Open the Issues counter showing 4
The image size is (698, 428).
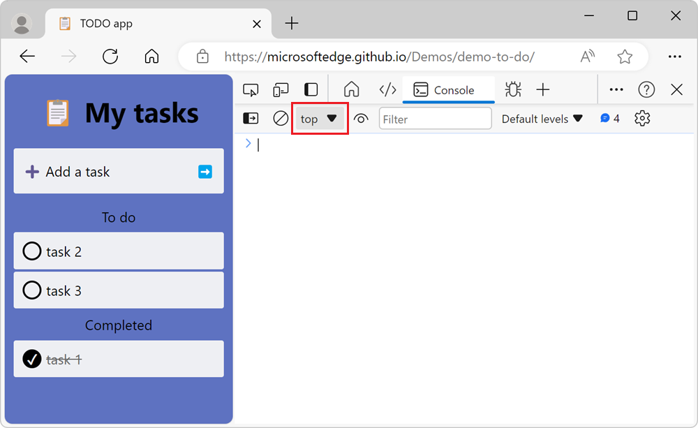pyautogui.click(x=606, y=118)
